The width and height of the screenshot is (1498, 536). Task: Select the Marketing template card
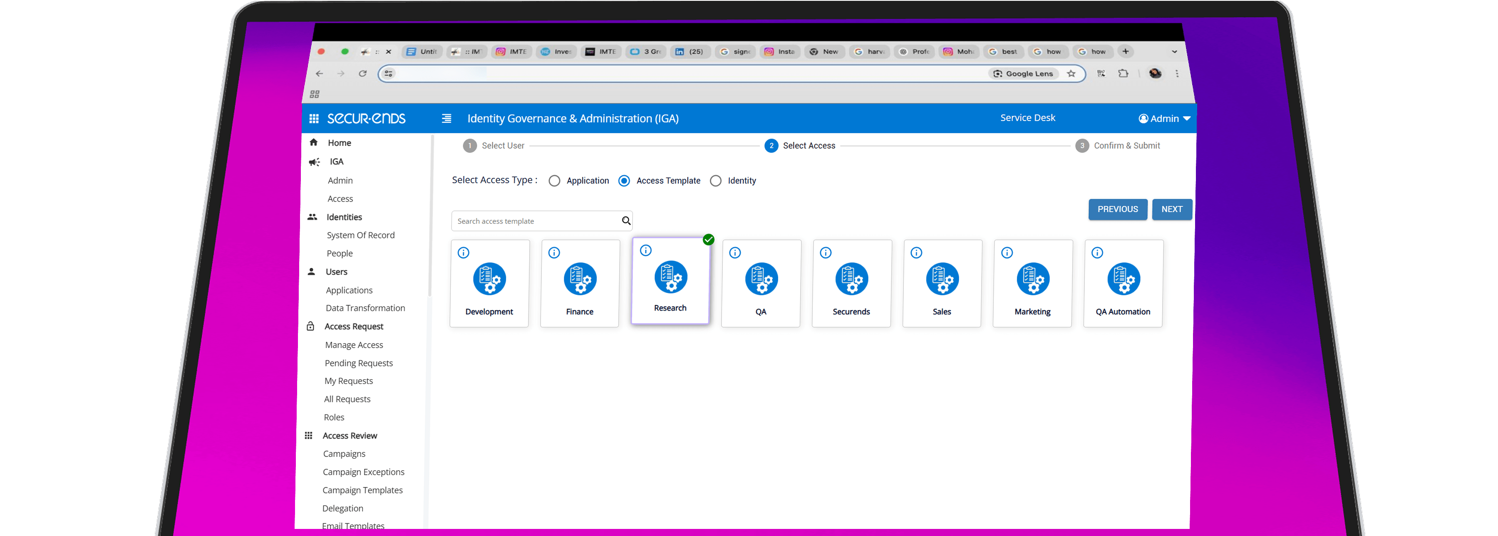1032,284
